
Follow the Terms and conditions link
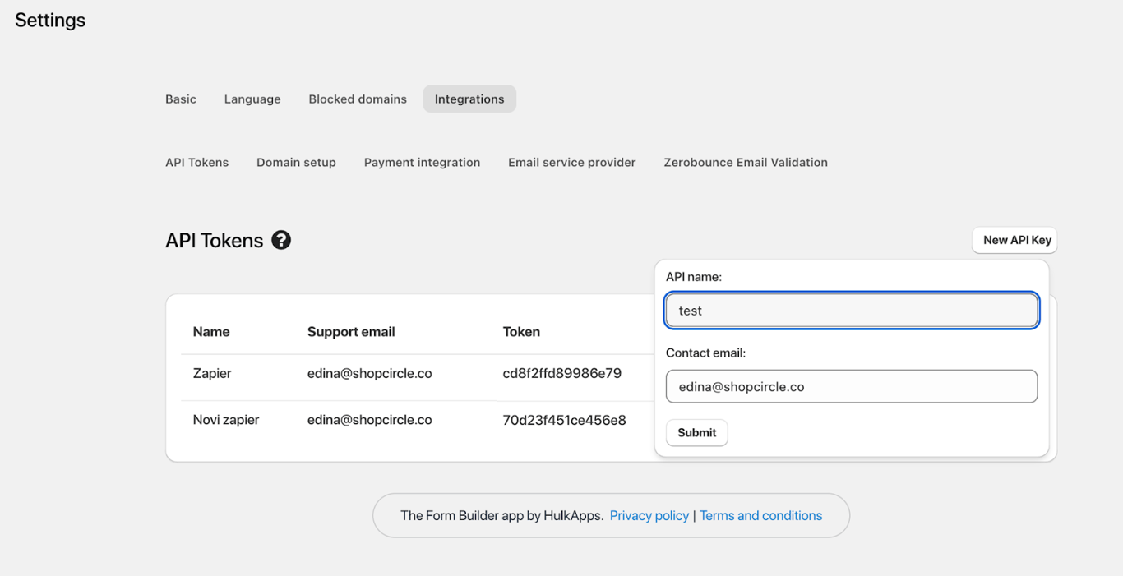(760, 515)
